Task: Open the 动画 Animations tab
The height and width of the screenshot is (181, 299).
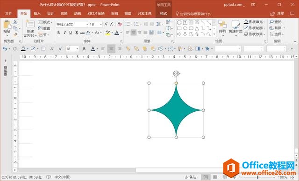Action: [77, 13]
